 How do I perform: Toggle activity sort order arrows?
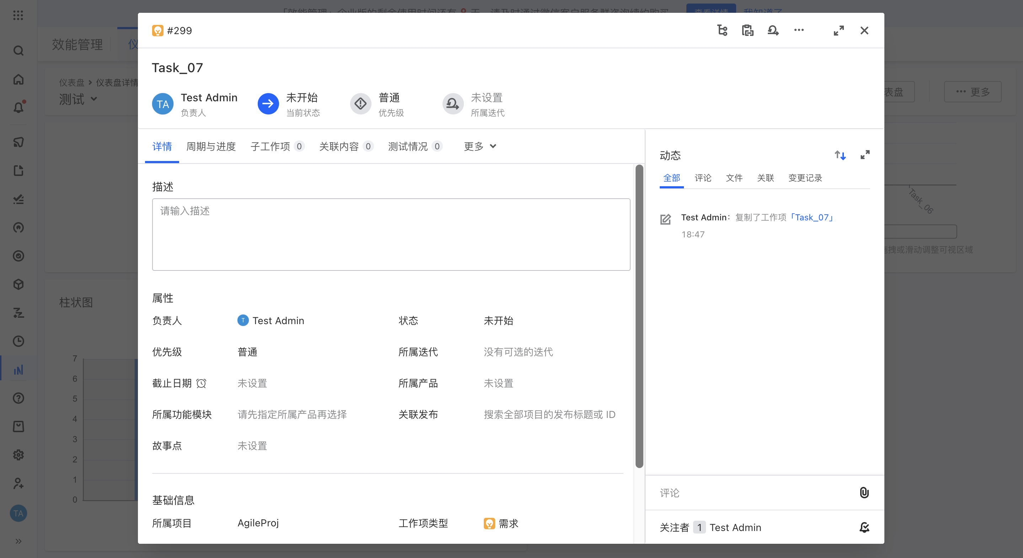point(840,155)
